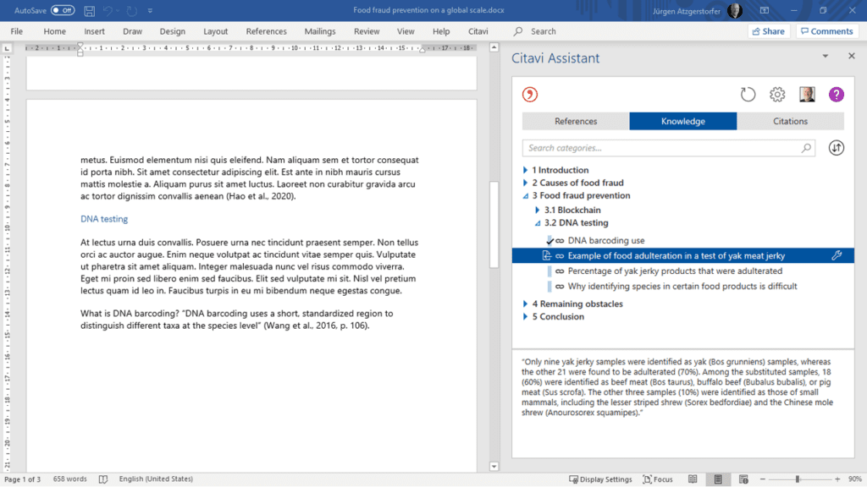The image size is (867, 487).
Task: Open the Citavi ribbon tab
Action: tap(478, 31)
